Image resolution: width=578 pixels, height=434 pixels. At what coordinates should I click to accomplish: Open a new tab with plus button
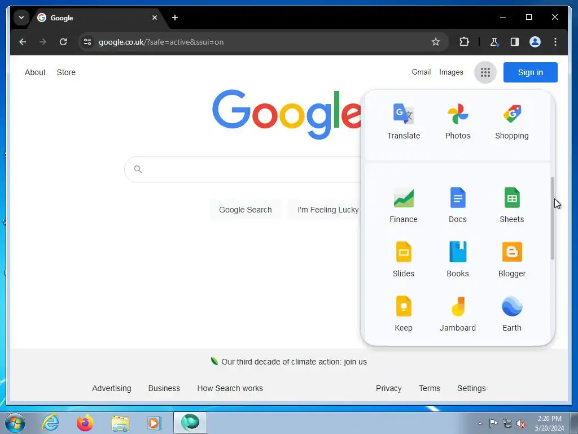point(175,18)
